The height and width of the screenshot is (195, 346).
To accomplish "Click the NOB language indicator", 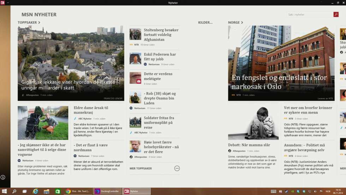I will coord(328,191).
